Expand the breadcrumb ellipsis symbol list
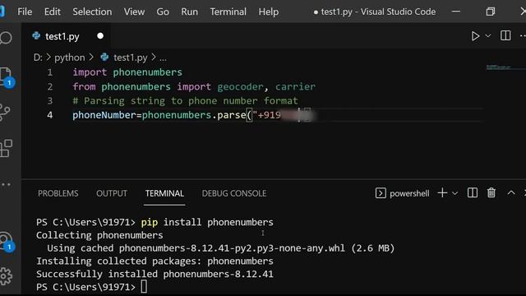The height and width of the screenshot is (296, 526). point(163,58)
